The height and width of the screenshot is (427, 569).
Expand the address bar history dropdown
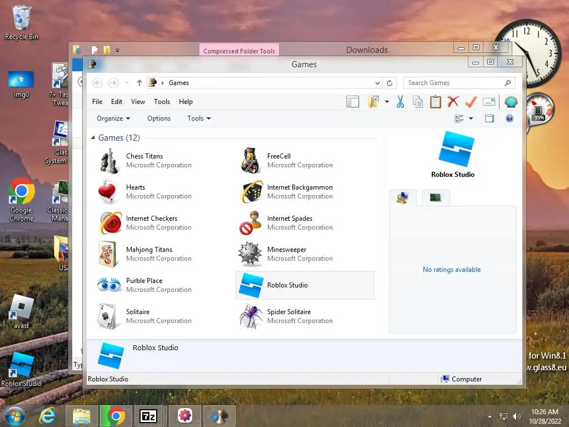[378, 83]
